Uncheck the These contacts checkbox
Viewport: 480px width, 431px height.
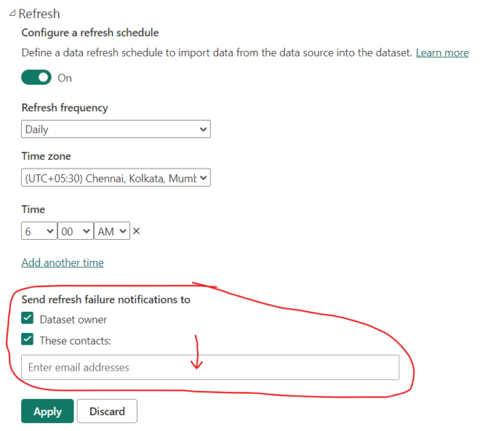coord(27,339)
